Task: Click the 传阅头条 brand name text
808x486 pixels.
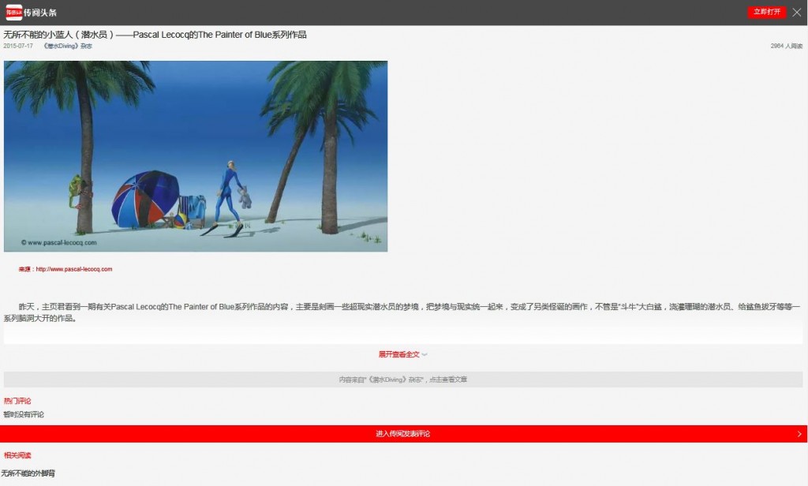Action: [x=40, y=13]
